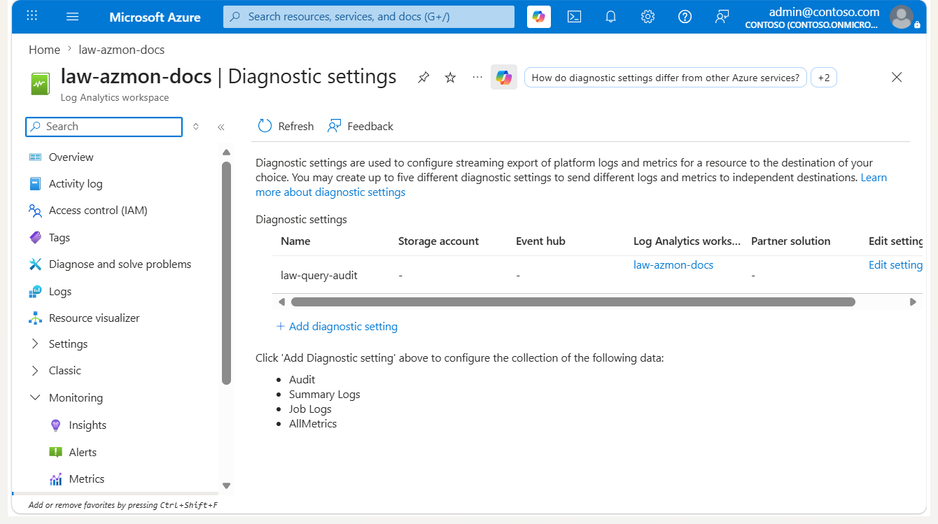938x524 pixels.
Task: Add diagnostic setting
Action: 337,327
